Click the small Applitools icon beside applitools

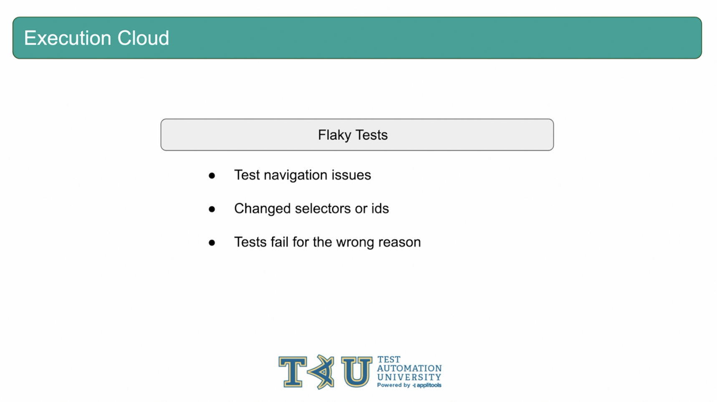pyautogui.click(x=414, y=385)
